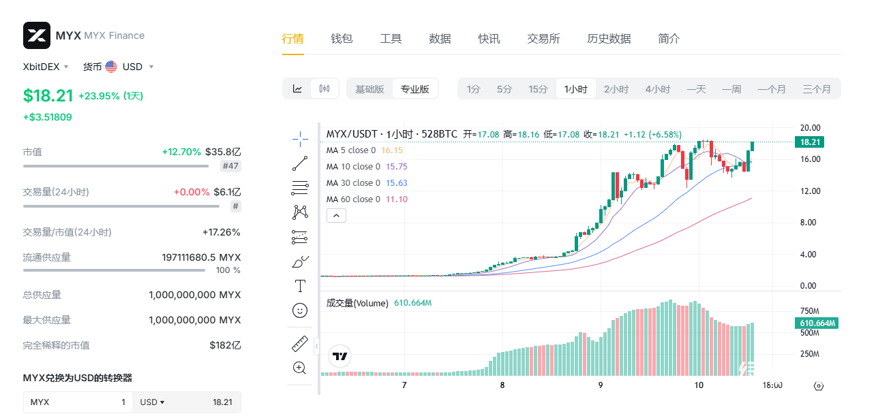This screenshot has height=418, width=876.
Task: Select the trend line drawing tool
Action: 300,163
